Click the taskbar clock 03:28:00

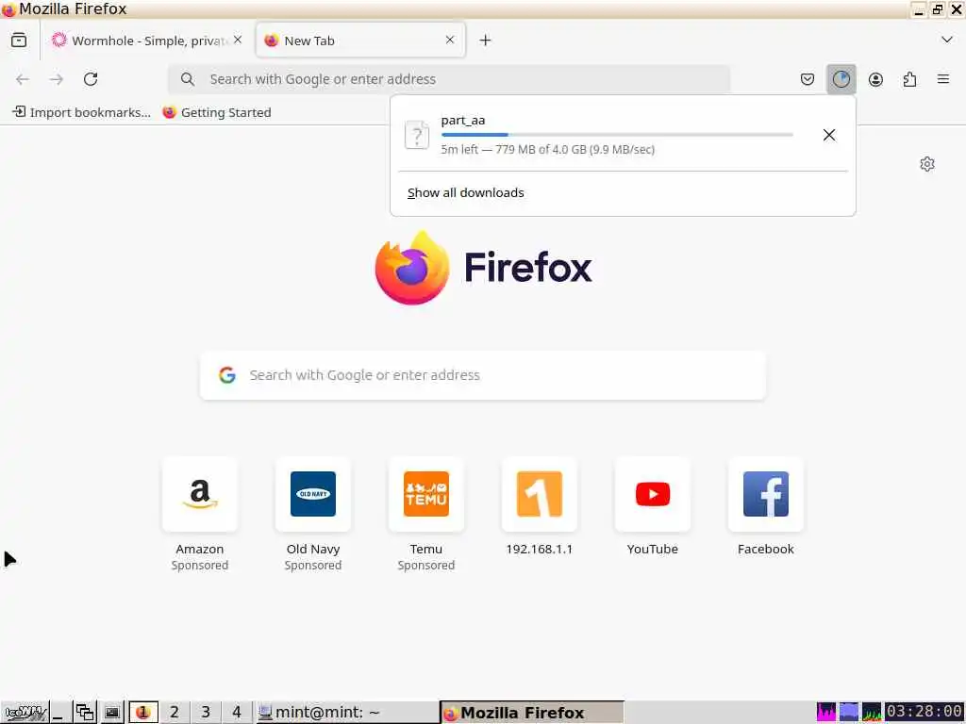click(x=924, y=713)
